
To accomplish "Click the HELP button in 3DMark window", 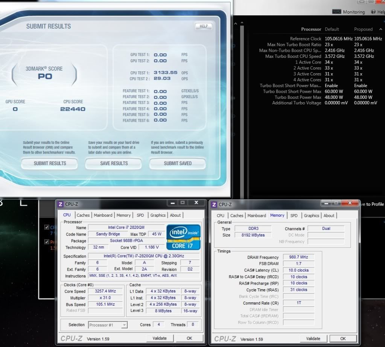I will tap(204, 26).
